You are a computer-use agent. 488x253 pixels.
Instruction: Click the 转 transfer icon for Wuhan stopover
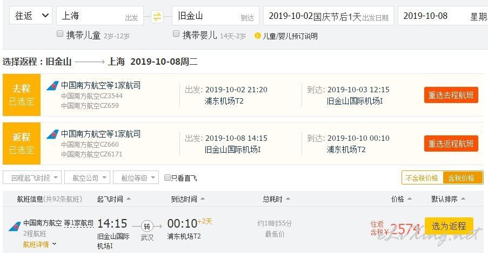(147, 226)
